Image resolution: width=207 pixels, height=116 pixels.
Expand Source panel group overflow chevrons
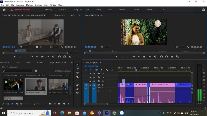coord(80,15)
